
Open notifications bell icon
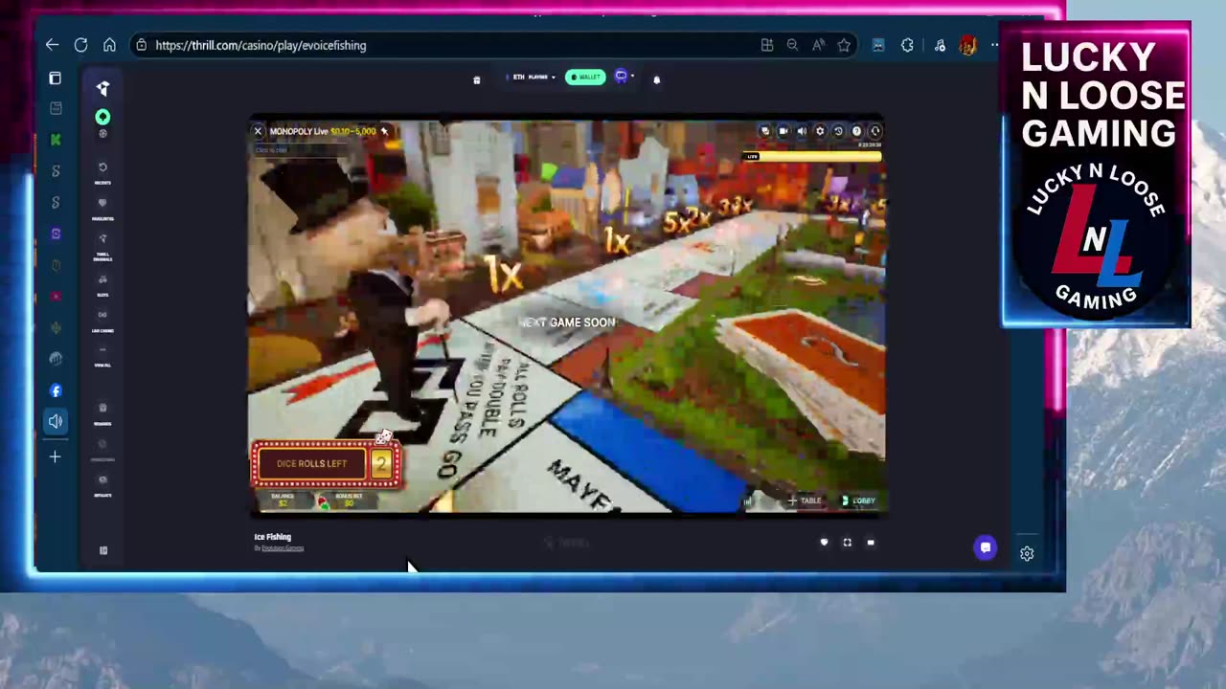pyautogui.click(x=657, y=79)
